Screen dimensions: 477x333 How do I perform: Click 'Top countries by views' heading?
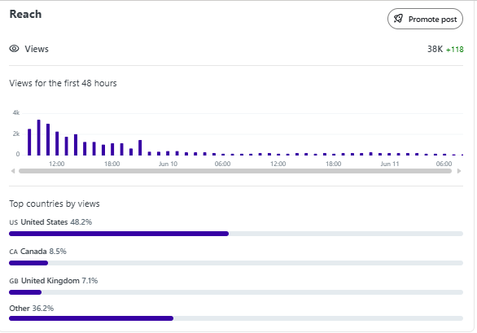pyautogui.click(x=55, y=204)
